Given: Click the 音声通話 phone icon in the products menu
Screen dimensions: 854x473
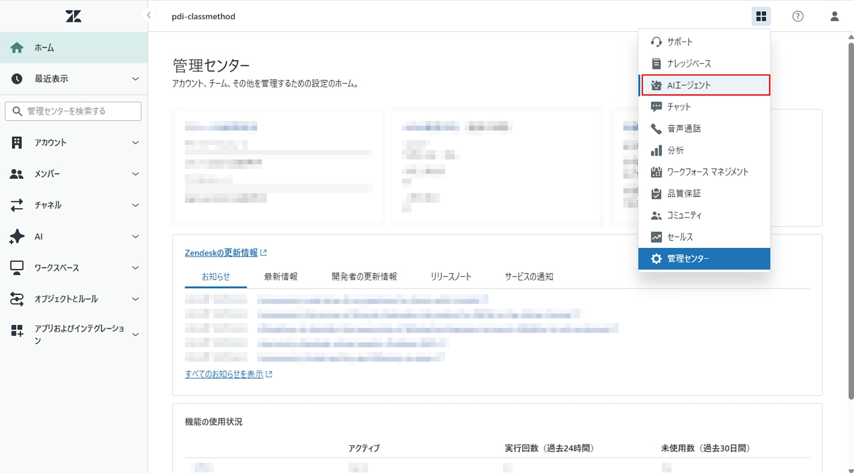Looking at the screenshot, I should (656, 128).
